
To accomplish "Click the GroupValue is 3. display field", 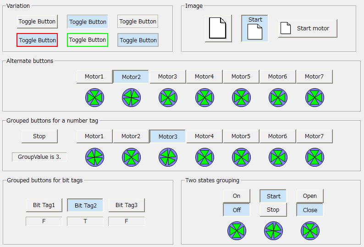I will point(39,157).
